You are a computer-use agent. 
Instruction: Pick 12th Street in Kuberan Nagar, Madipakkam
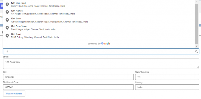pos(99,20)
